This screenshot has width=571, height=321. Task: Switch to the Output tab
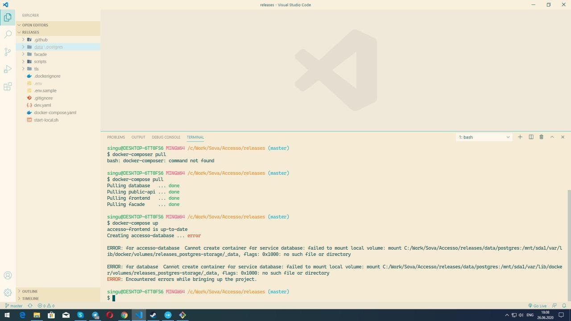pos(138,137)
